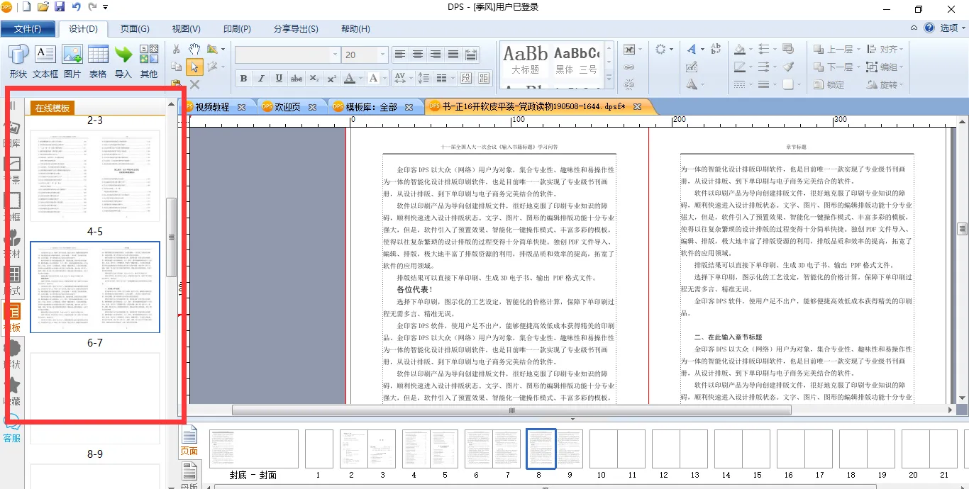This screenshot has width=969, height=489.
Task: Toggle underline text formatting
Action: coord(279,78)
